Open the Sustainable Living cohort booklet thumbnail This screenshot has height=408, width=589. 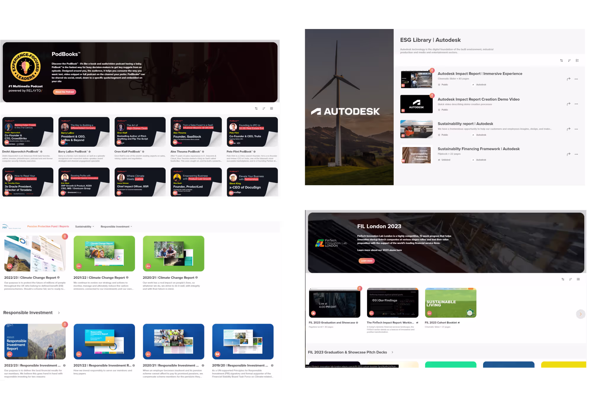450,303
